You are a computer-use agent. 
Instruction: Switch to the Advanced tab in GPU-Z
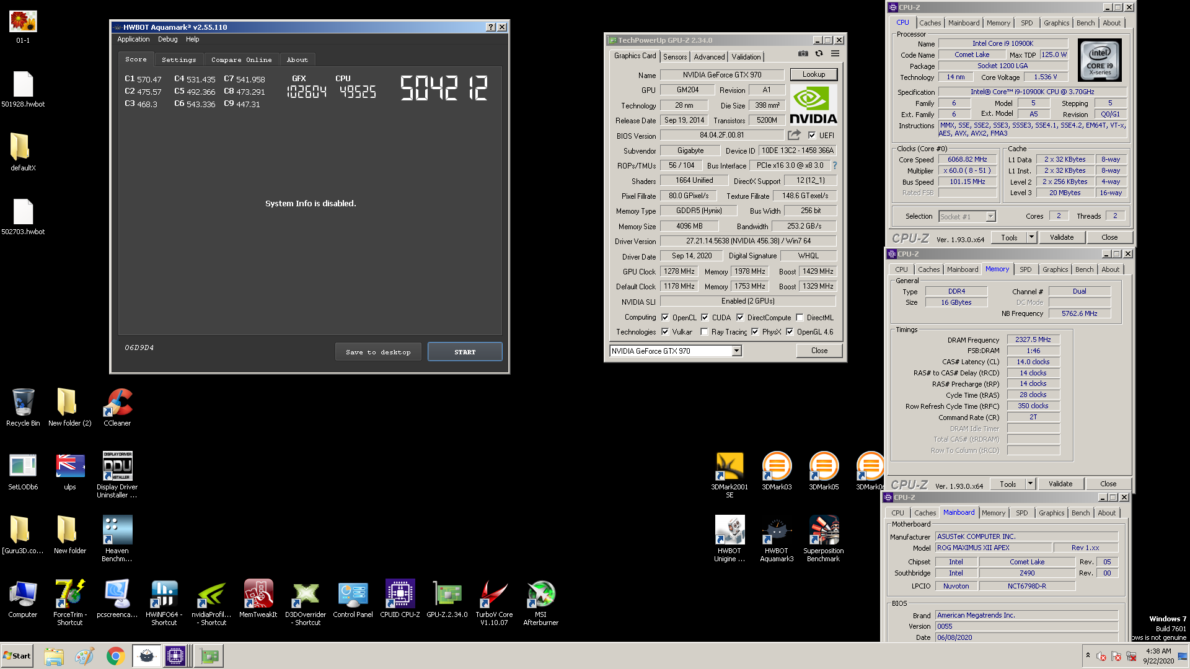pyautogui.click(x=709, y=56)
